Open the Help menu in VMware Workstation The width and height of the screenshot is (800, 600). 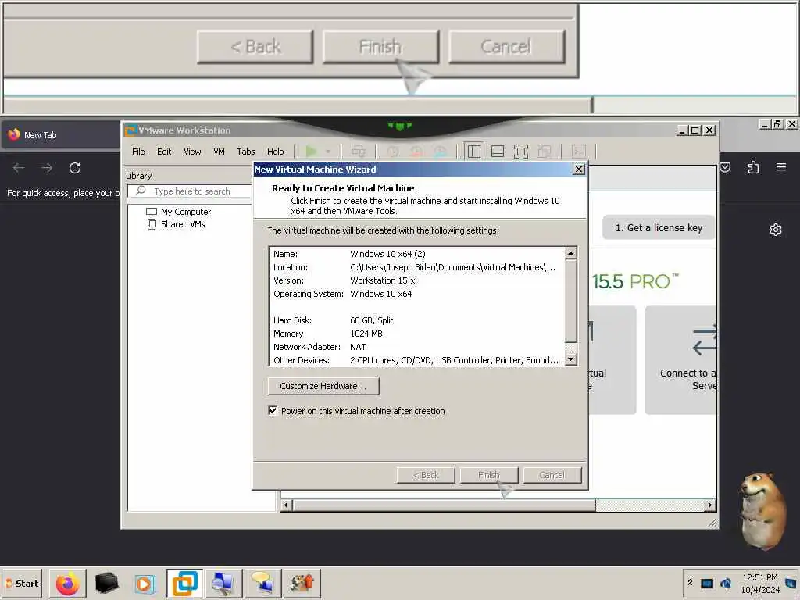[x=276, y=152]
